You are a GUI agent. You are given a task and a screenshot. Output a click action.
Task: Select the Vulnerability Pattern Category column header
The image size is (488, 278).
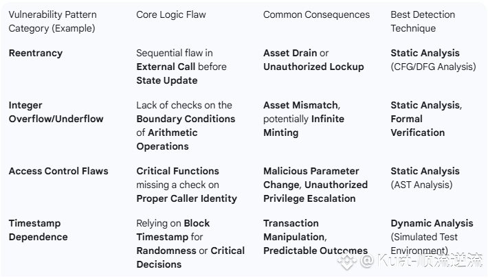pos(53,21)
